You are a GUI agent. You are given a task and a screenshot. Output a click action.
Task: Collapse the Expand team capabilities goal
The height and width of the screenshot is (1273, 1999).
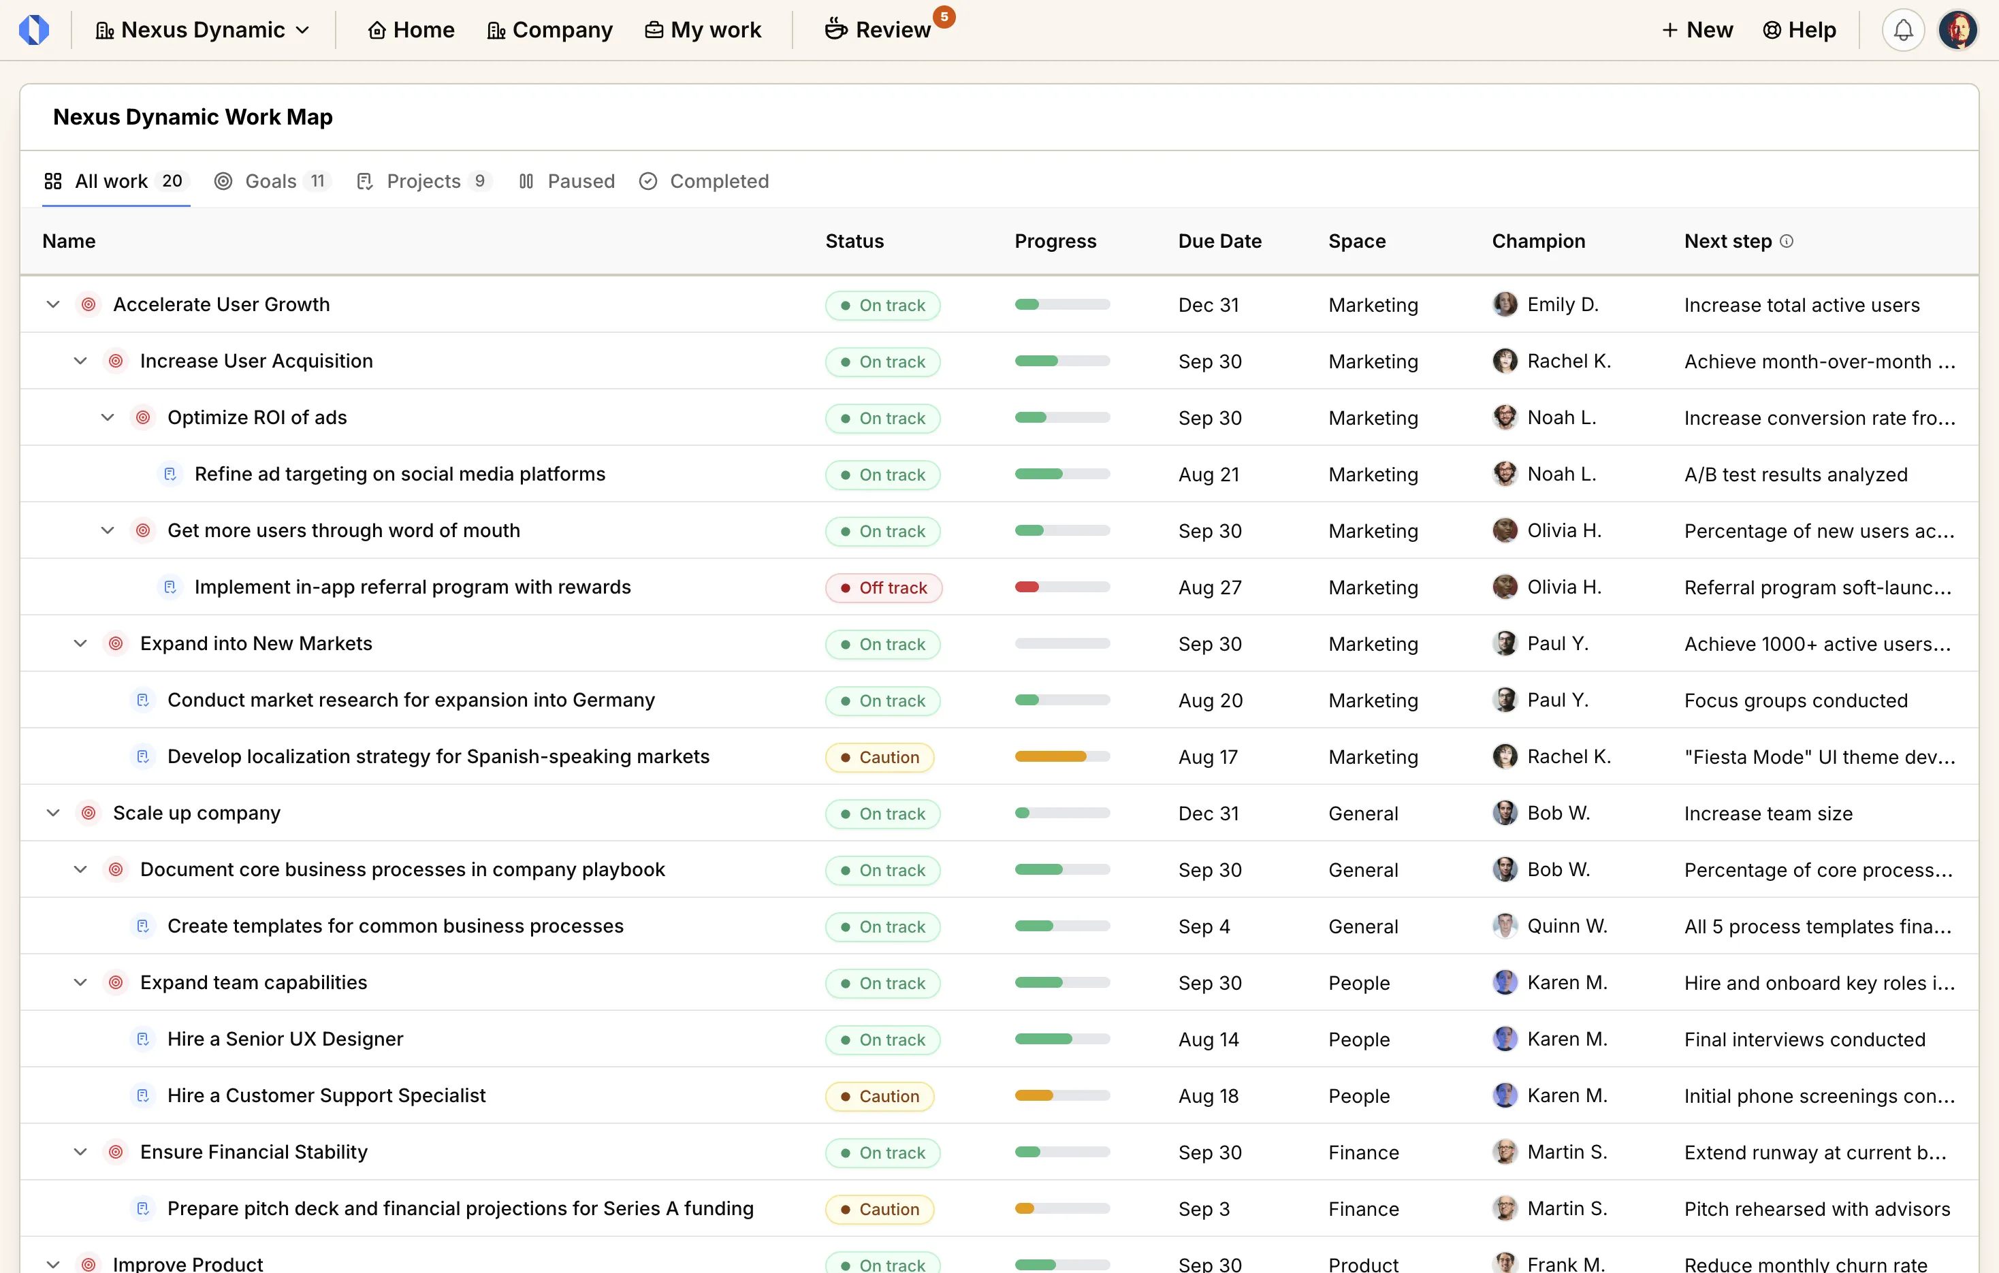80,982
